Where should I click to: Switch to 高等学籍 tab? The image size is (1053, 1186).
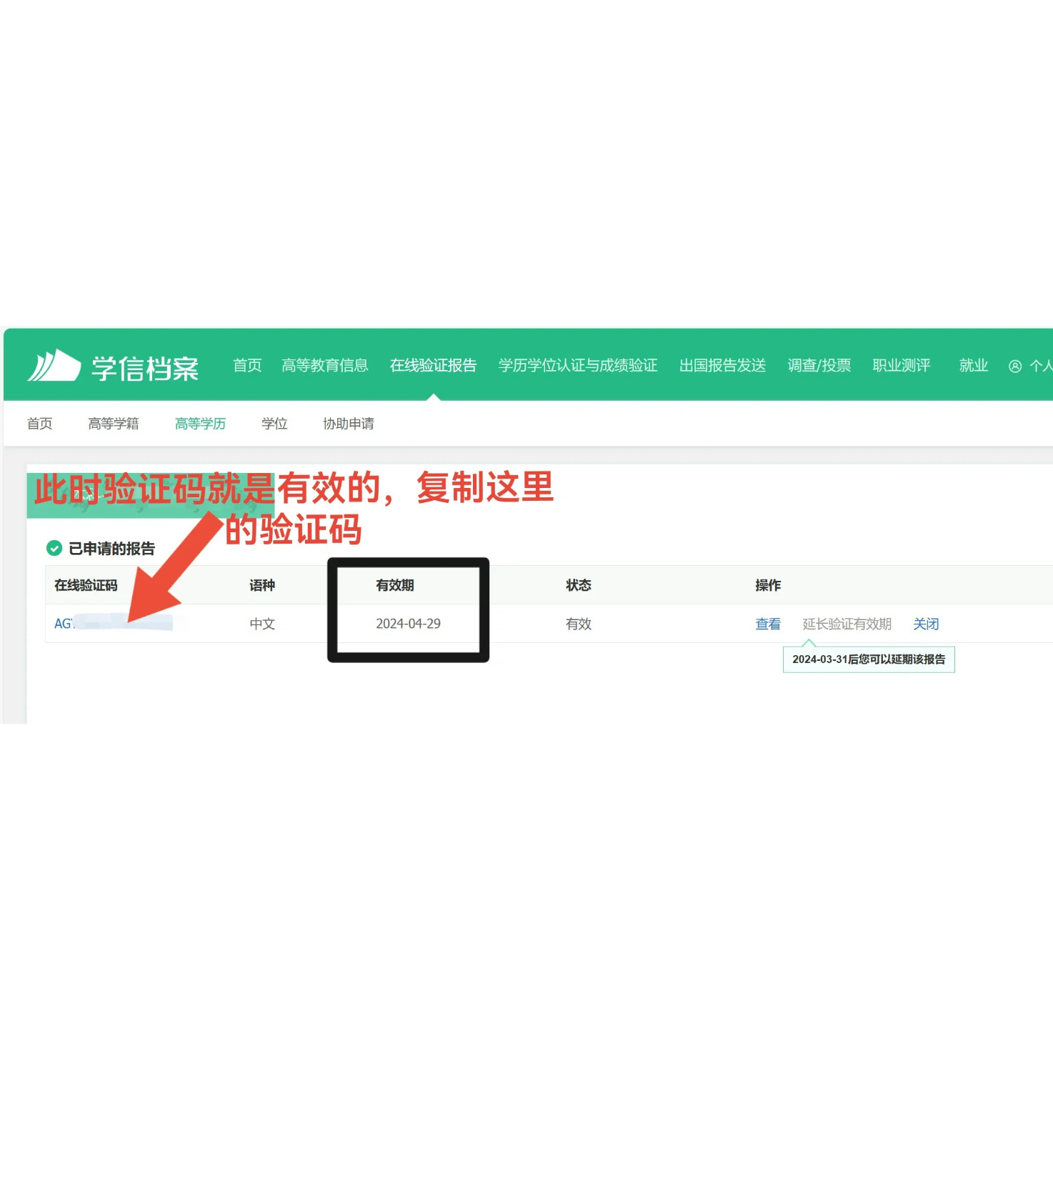coord(114,424)
